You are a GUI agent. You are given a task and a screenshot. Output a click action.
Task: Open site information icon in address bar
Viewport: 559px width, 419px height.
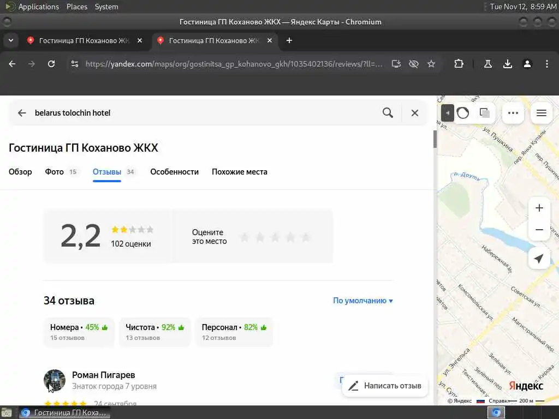(x=75, y=64)
